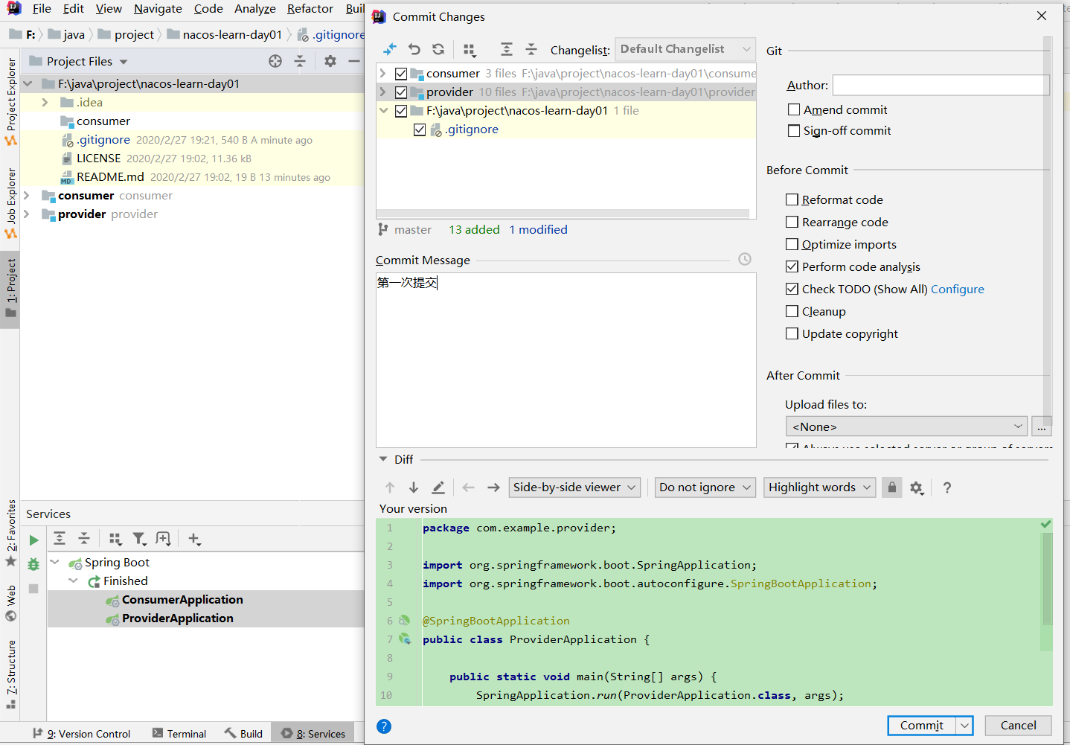
Task: Click Services stop square icon
Action: (33, 589)
